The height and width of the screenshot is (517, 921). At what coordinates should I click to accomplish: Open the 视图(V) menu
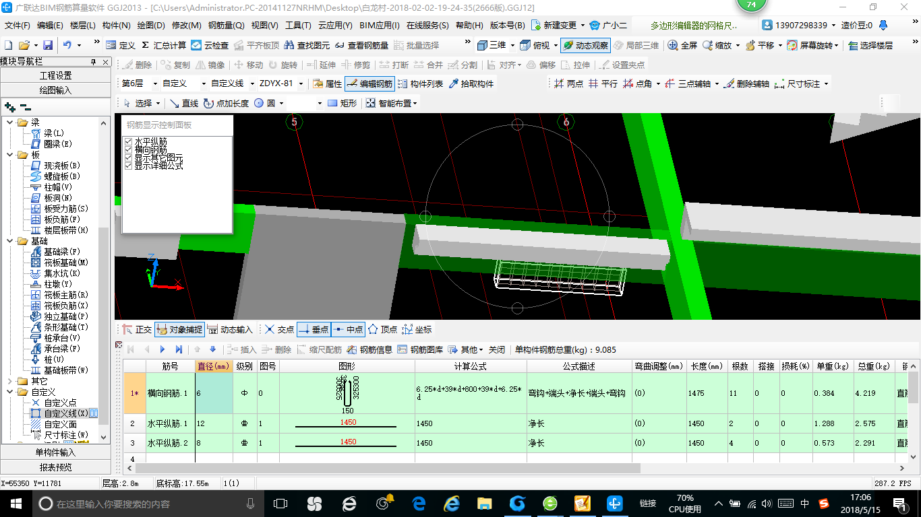264,26
